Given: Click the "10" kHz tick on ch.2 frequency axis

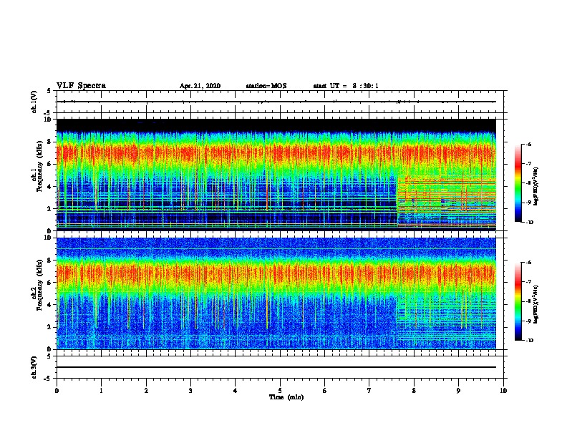Looking at the screenshot, I should (x=48, y=238).
